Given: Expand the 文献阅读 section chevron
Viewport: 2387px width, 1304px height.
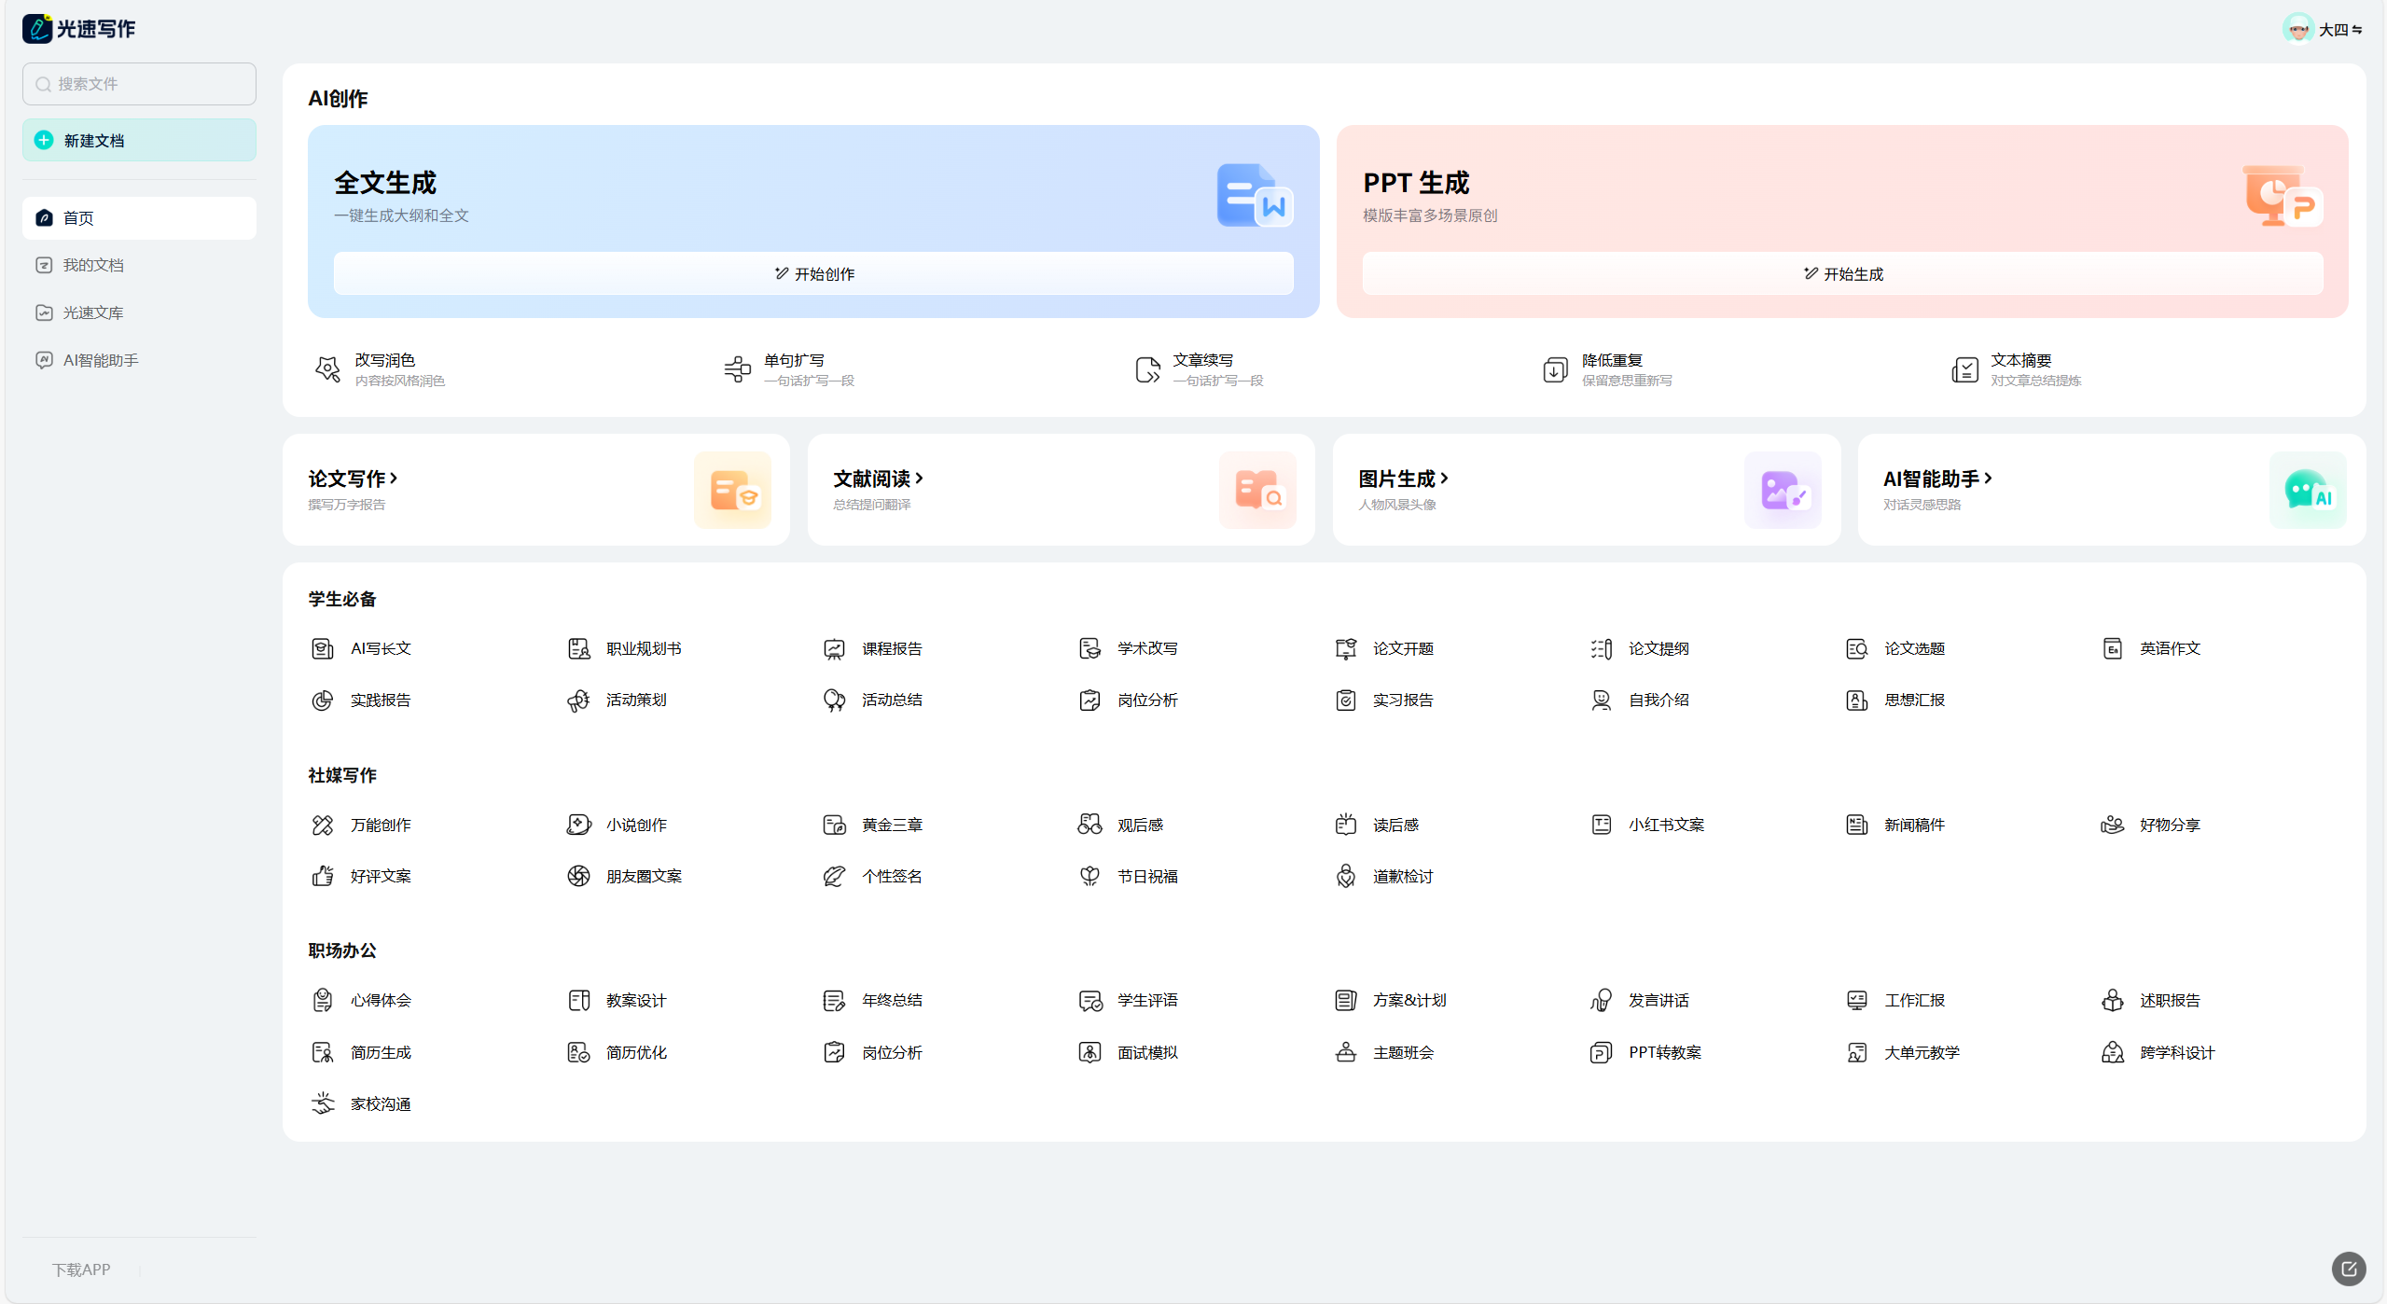Looking at the screenshot, I should 919,479.
